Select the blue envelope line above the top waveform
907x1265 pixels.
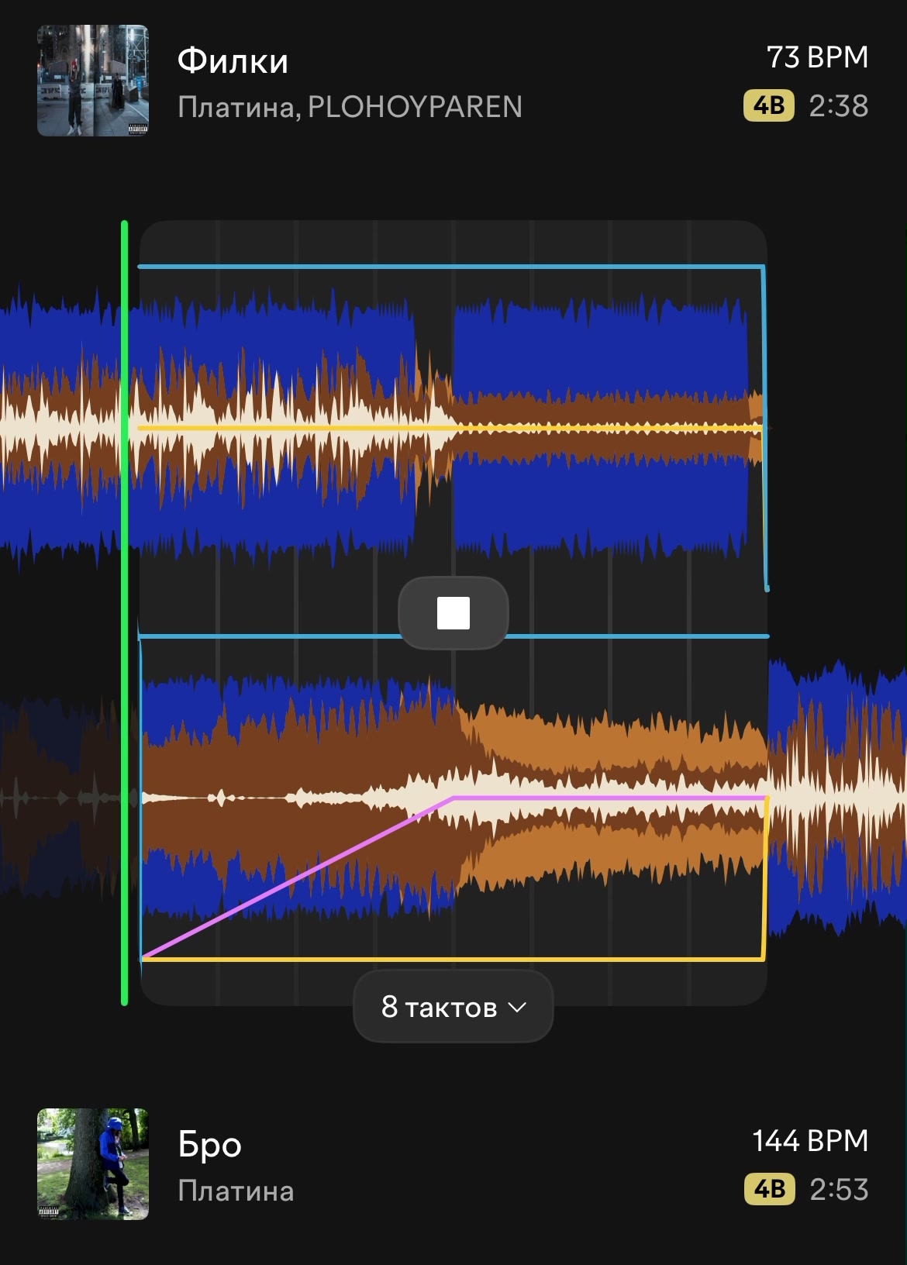(450, 267)
